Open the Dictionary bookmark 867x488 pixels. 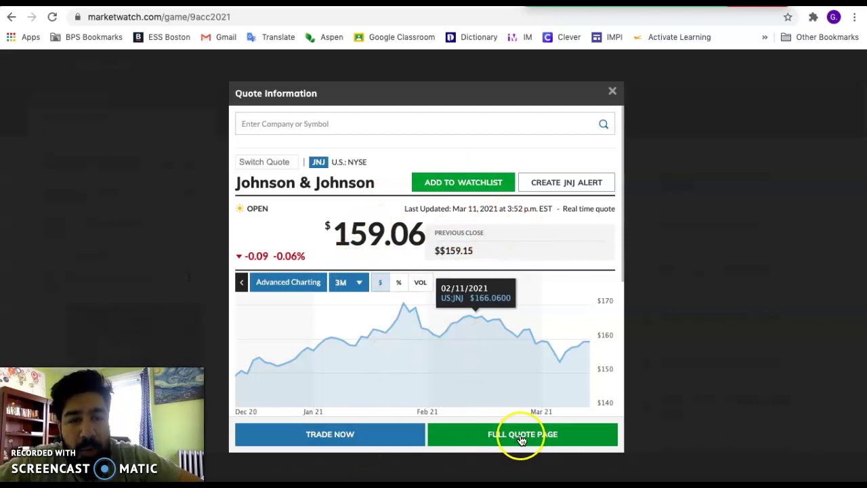(471, 37)
